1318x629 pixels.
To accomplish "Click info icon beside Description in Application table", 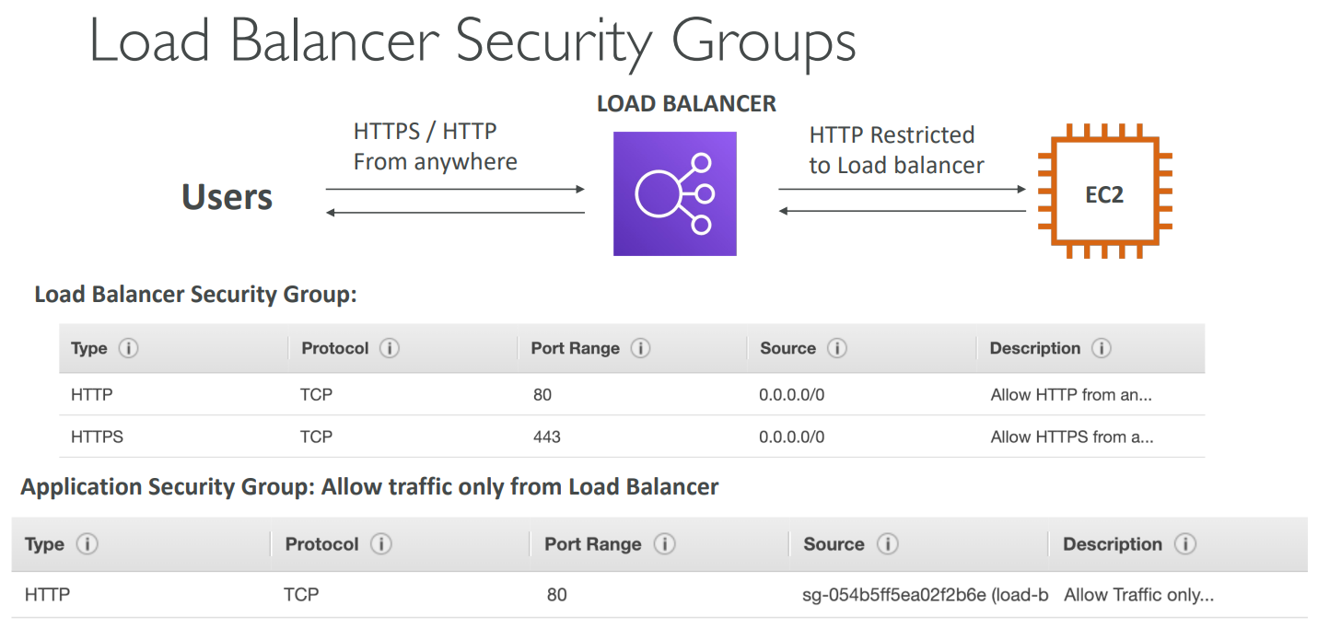I will click(1185, 544).
